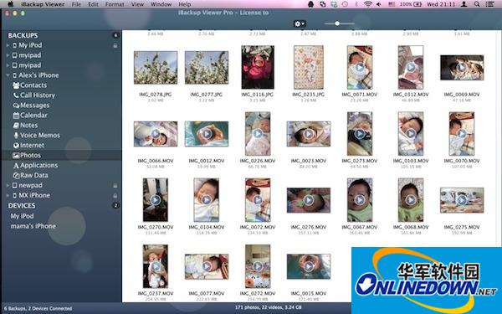The height and width of the screenshot is (314, 502).
Task: Open Notes section
Action: tap(25, 126)
